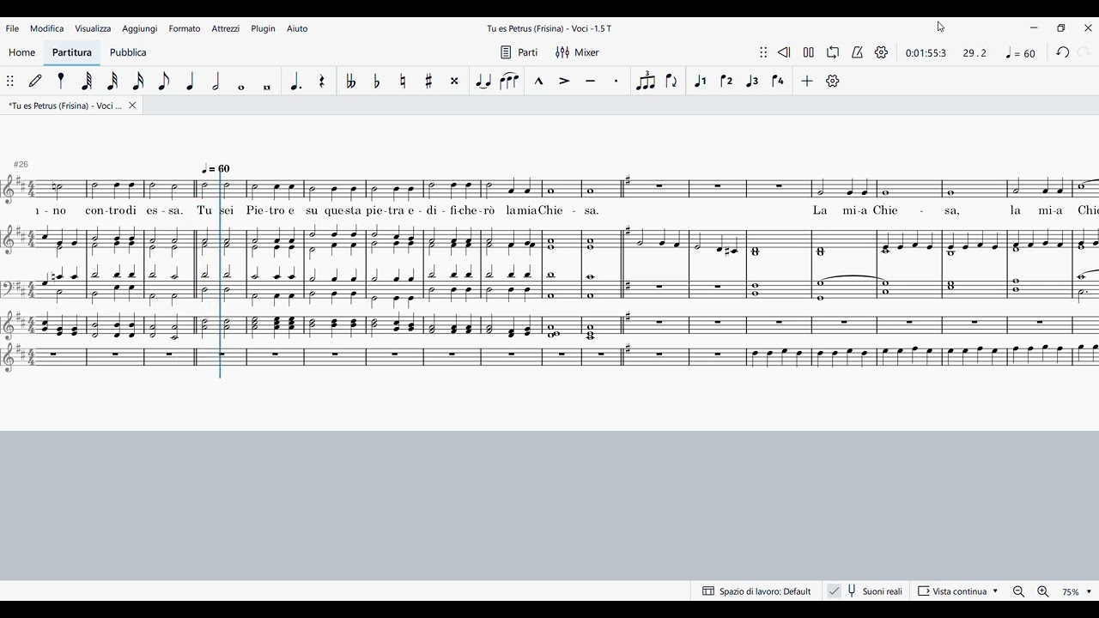
Task: Flip direction of selected element
Action: click(x=671, y=81)
